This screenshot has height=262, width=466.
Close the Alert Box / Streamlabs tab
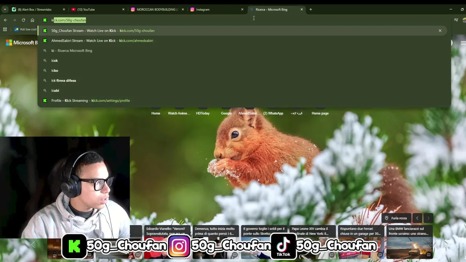click(64, 9)
